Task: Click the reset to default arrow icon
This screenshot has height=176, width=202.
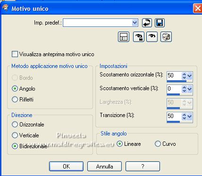Action: click(x=147, y=23)
